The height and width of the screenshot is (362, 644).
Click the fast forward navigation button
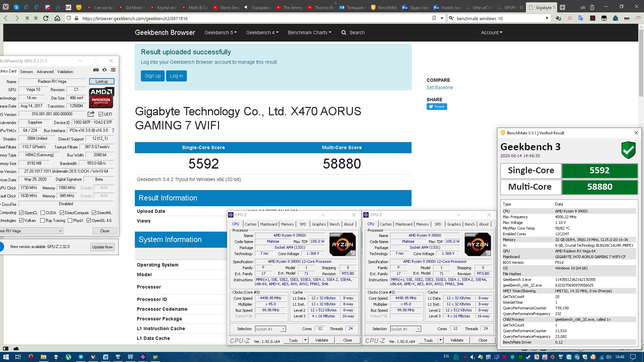pyautogui.click(x=36, y=18)
